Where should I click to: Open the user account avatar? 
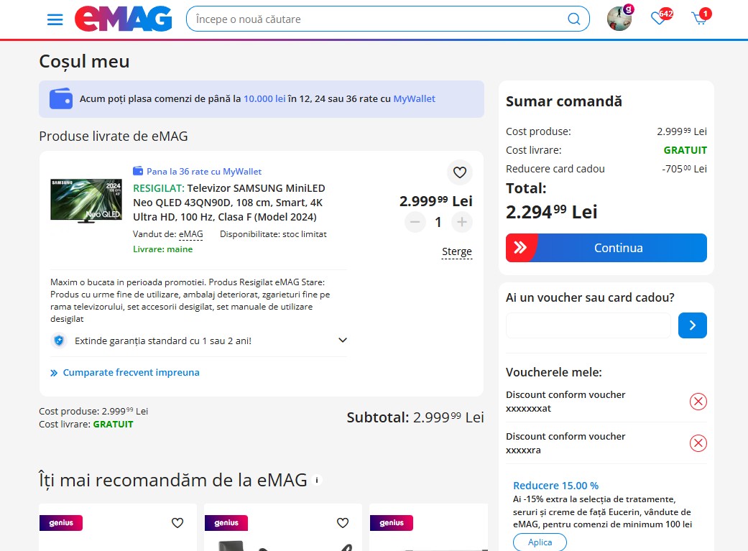[x=619, y=19]
